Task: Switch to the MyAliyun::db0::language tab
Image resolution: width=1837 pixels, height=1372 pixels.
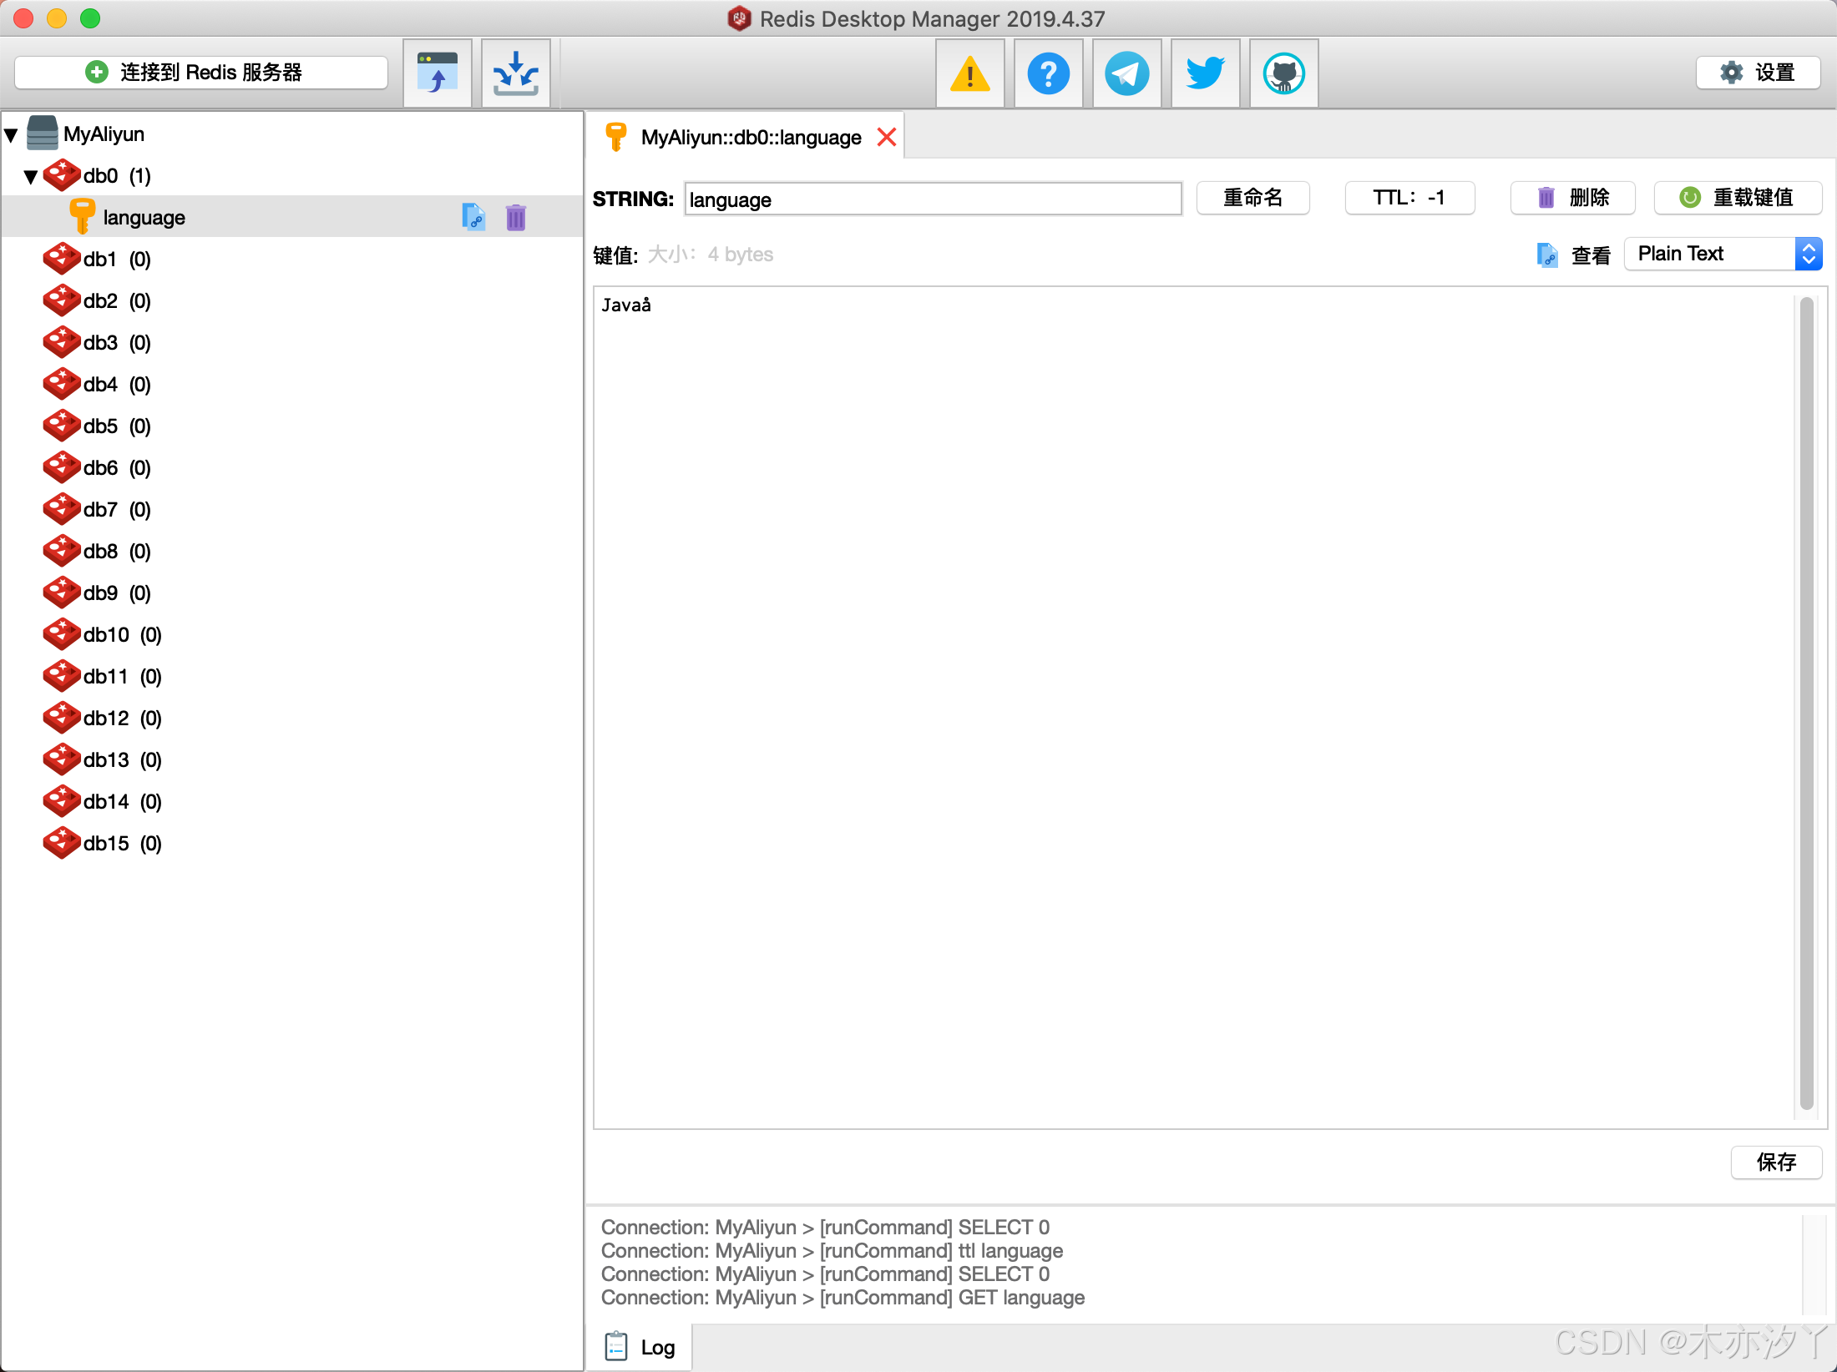Action: click(x=750, y=137)
